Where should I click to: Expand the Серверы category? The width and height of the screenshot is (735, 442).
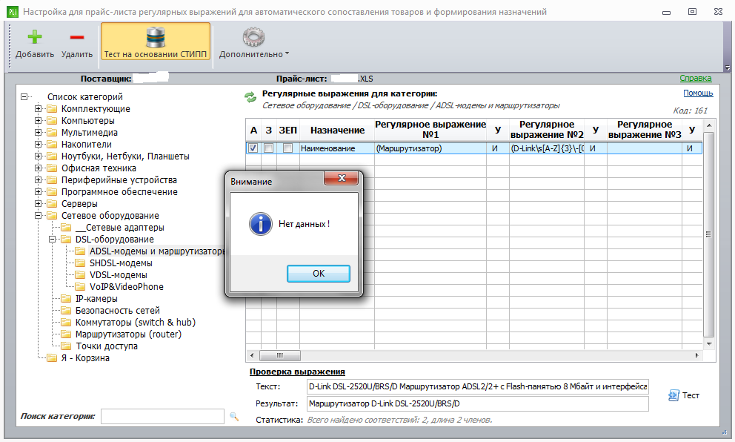[38, 204]
